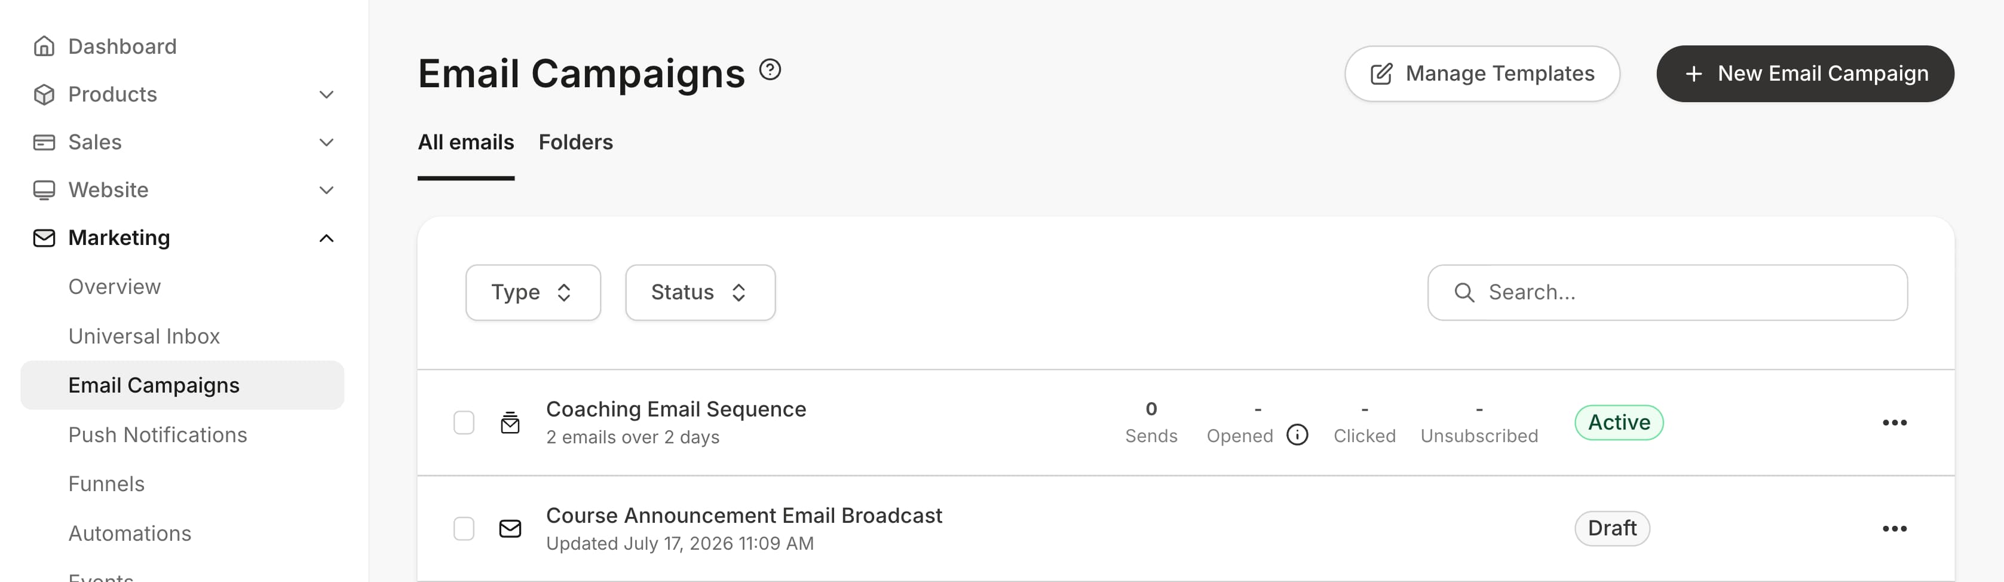Select the Coaching Email Sequence checkbox
This screenshot has width=2004, height=582.
(464, 422)
